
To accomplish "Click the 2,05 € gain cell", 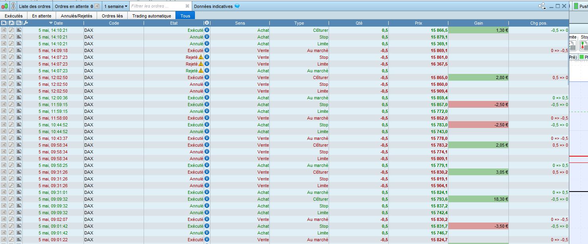I will click(479, 145).
